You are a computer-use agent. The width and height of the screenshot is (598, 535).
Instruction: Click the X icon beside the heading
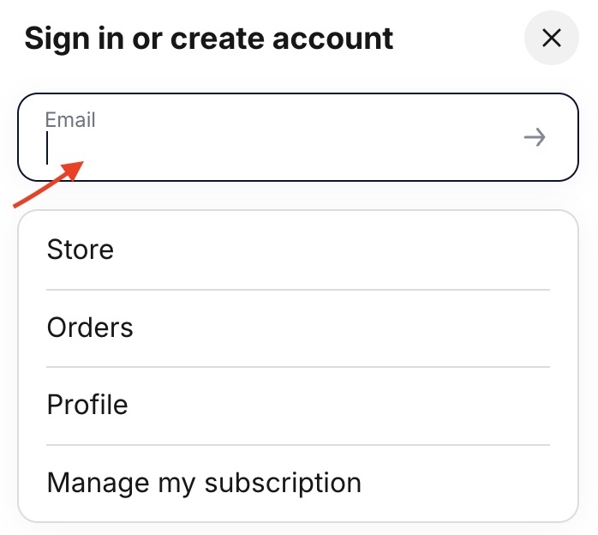551,39
